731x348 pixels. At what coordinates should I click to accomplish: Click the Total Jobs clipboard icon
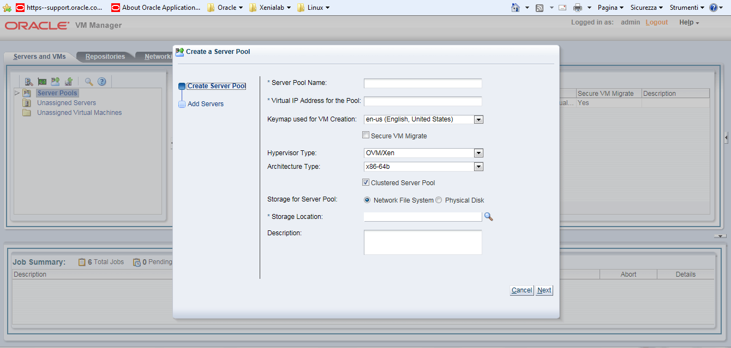point(82,262)
